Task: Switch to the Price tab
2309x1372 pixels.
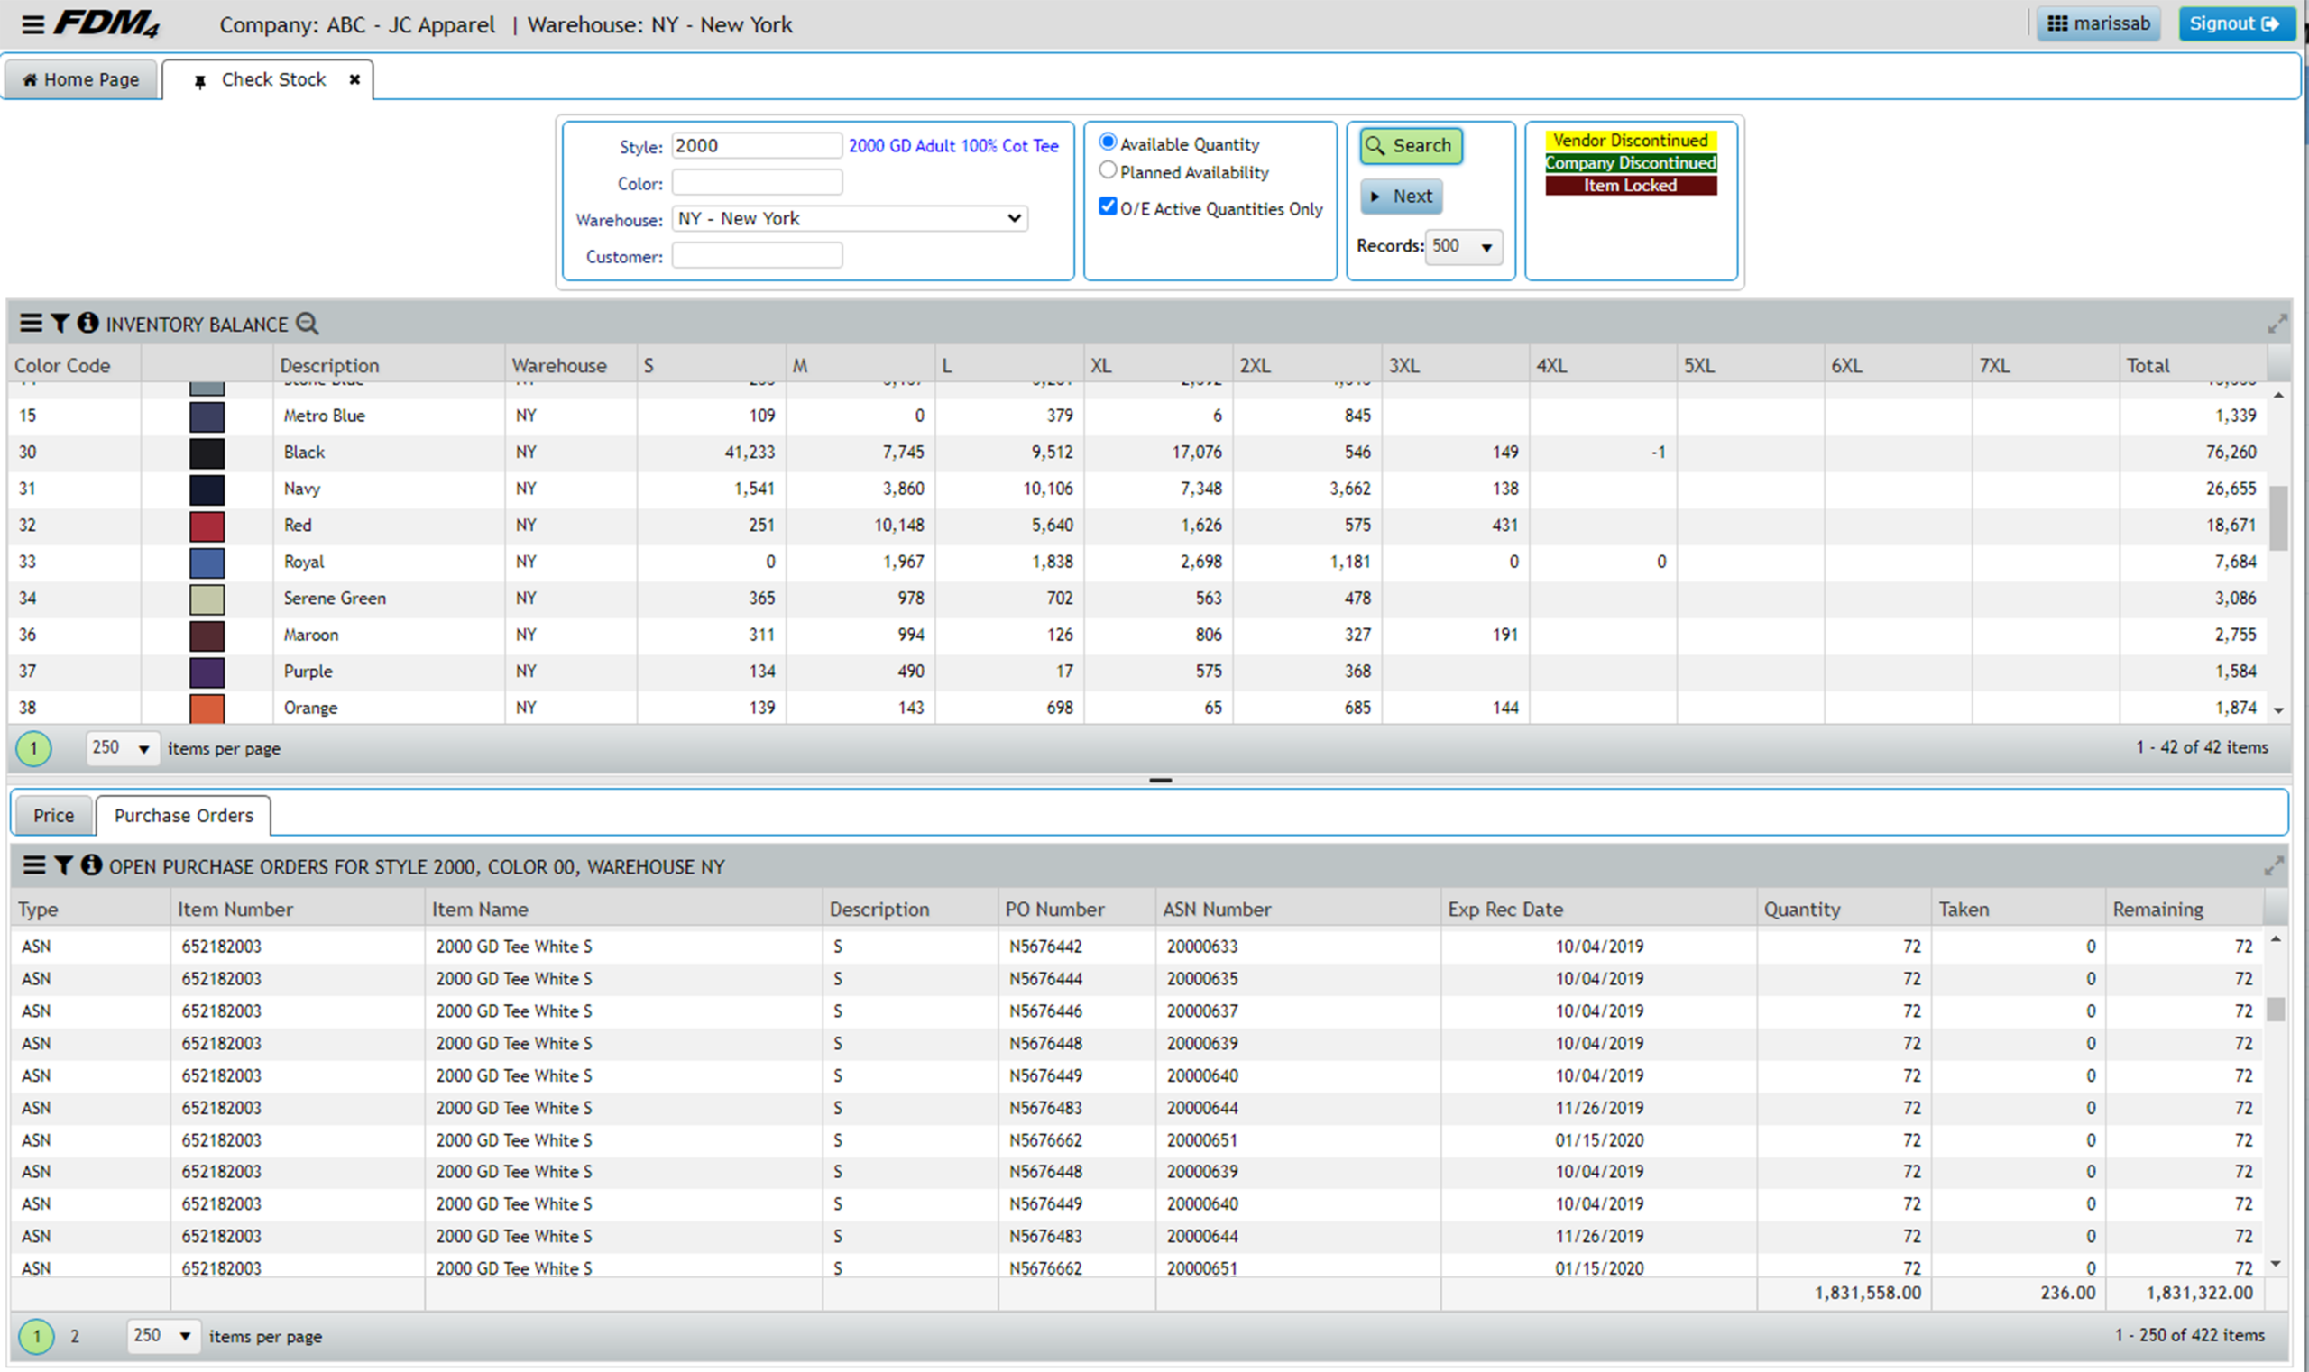Action: click(x=53, y=815)
